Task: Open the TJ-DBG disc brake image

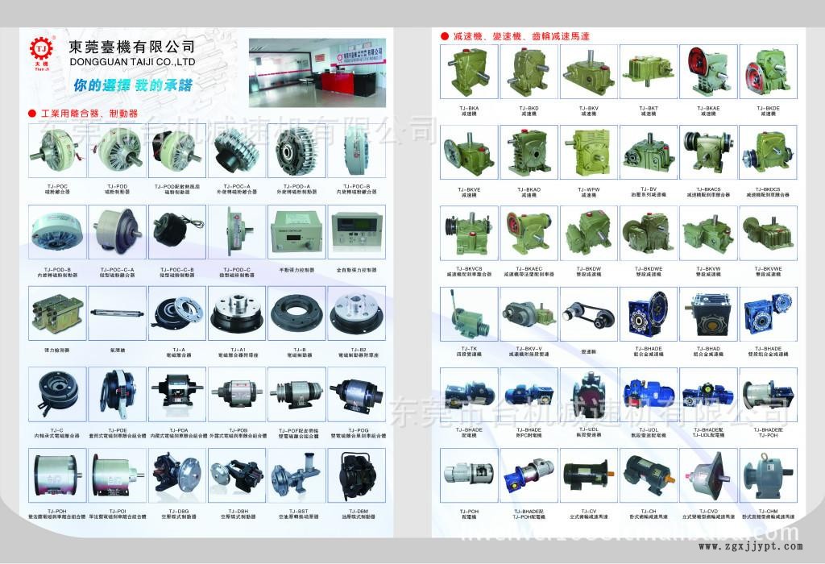Action: click(x=176, y=475)
